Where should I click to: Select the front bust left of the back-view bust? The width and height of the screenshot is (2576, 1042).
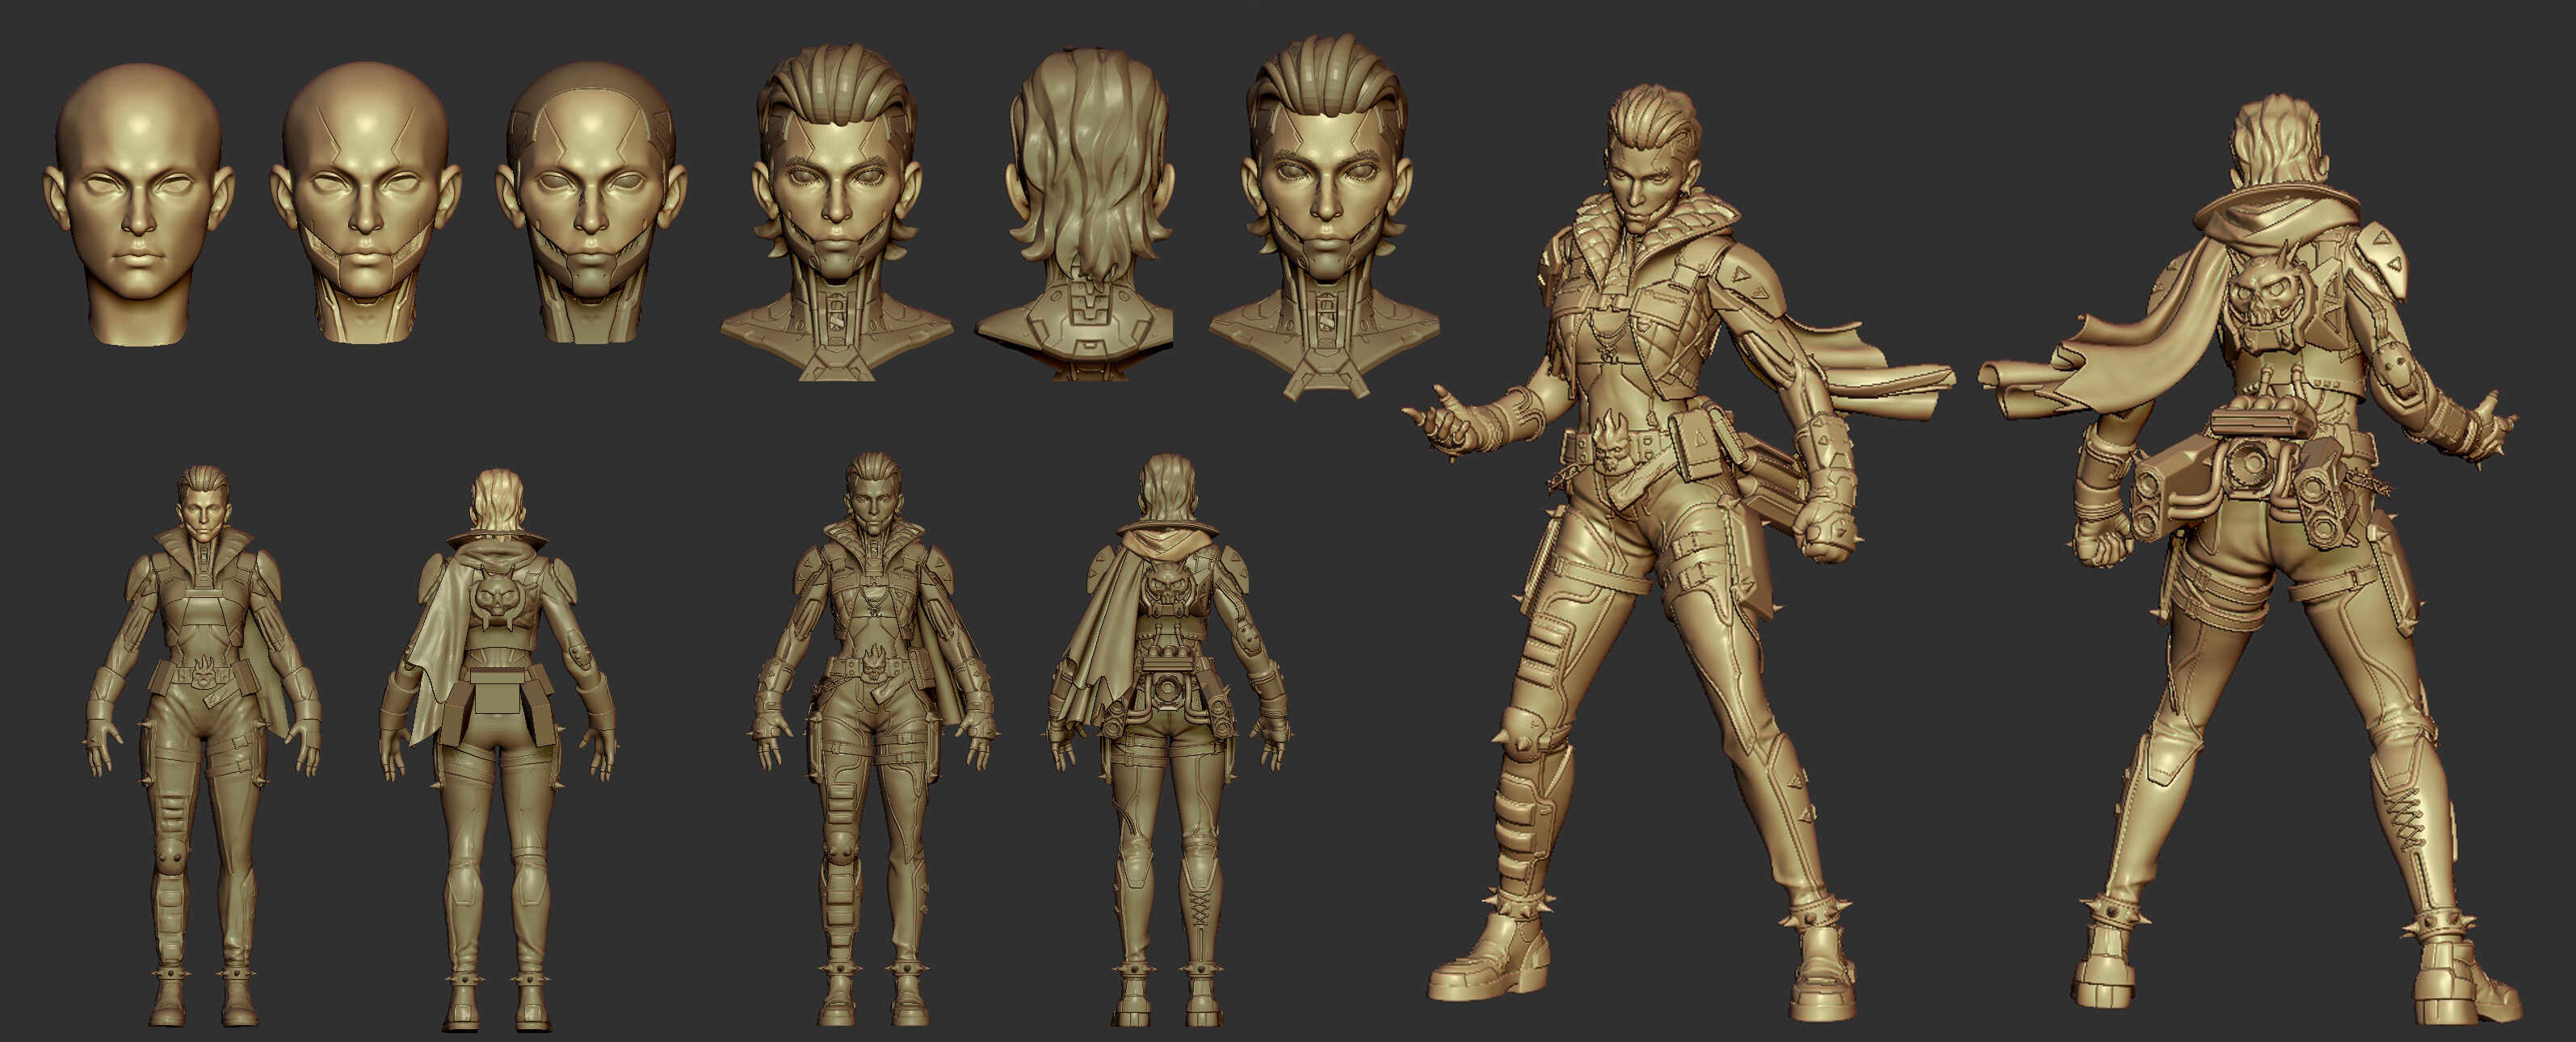coord(835,211)
